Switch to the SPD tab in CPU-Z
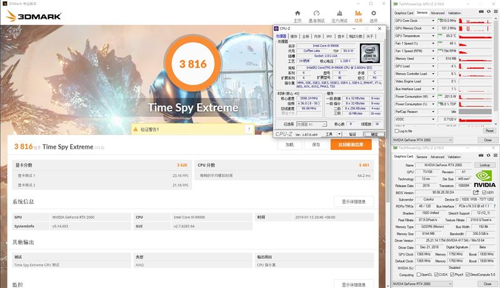The image size is (500, 288). (x=329, y=36)
